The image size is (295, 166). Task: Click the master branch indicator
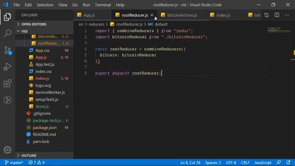tap(14, 162)
